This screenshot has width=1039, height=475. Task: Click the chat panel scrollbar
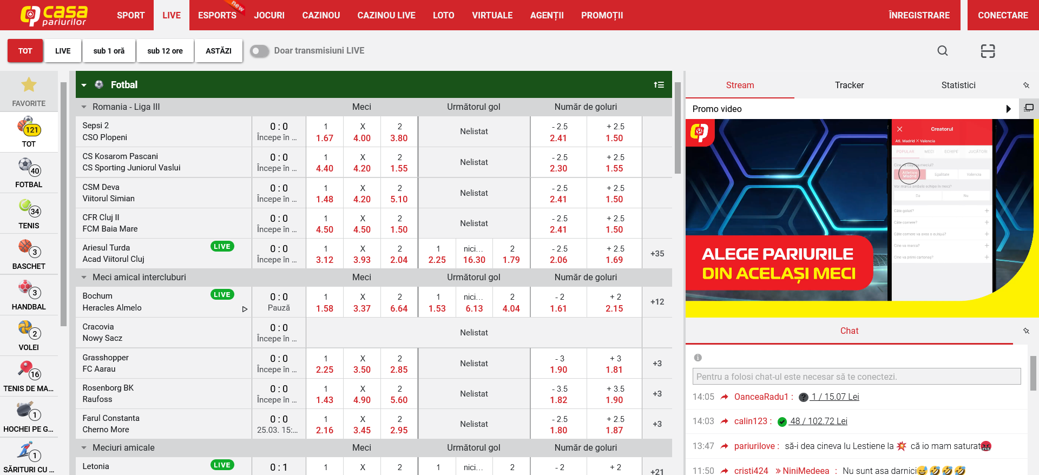click(x=1033, y=373)
